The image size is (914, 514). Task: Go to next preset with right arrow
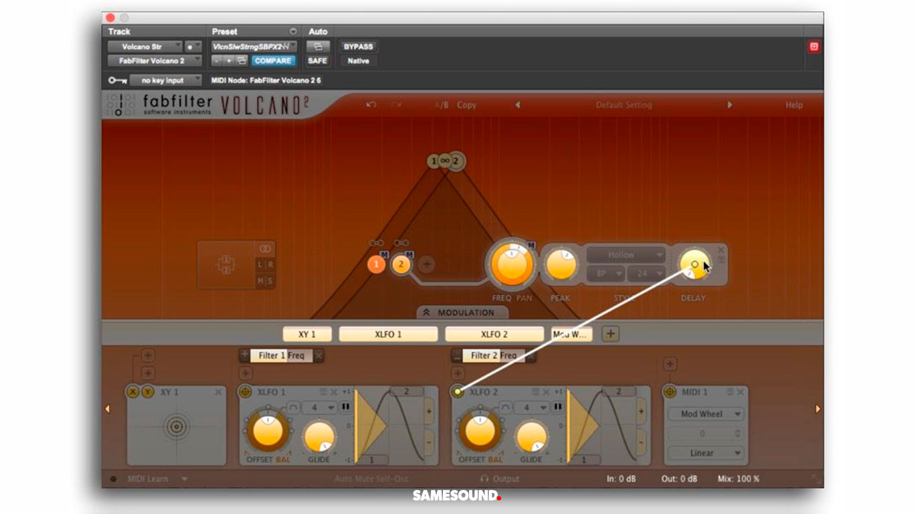(729, 105)
